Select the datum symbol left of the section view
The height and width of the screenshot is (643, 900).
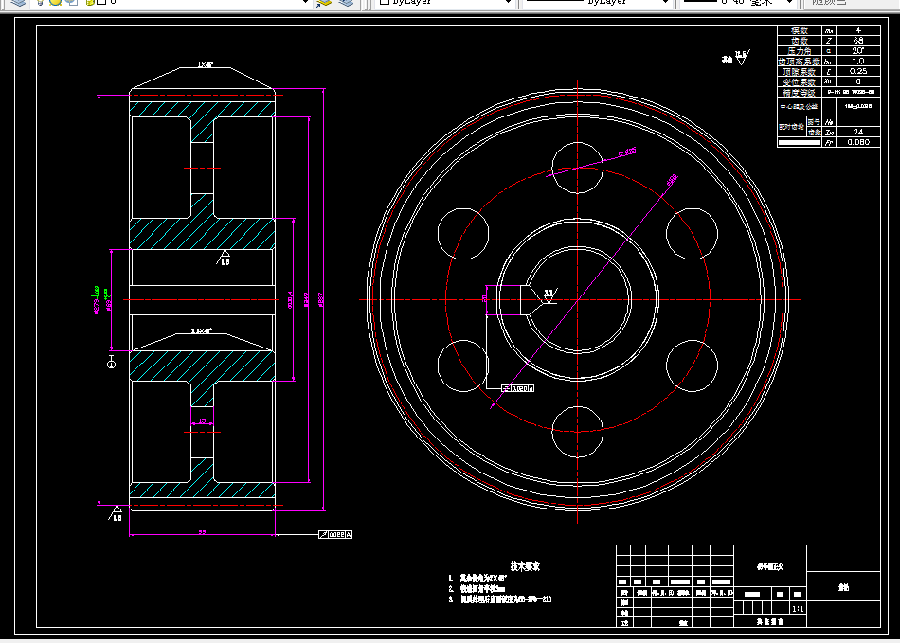[112, 362]
